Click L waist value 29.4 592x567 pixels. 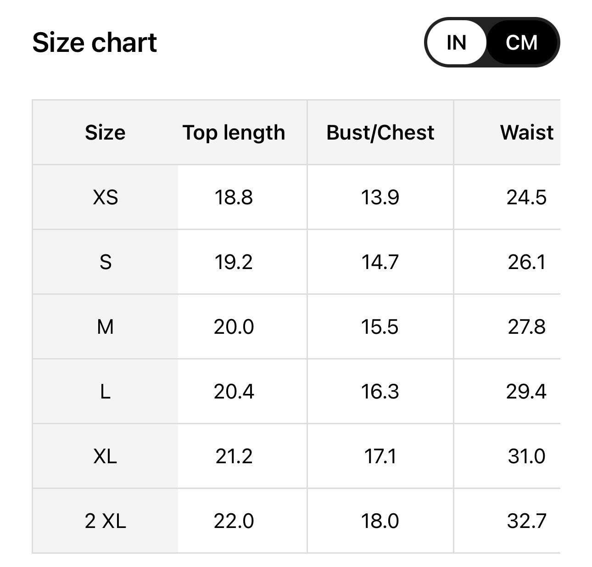526,392
